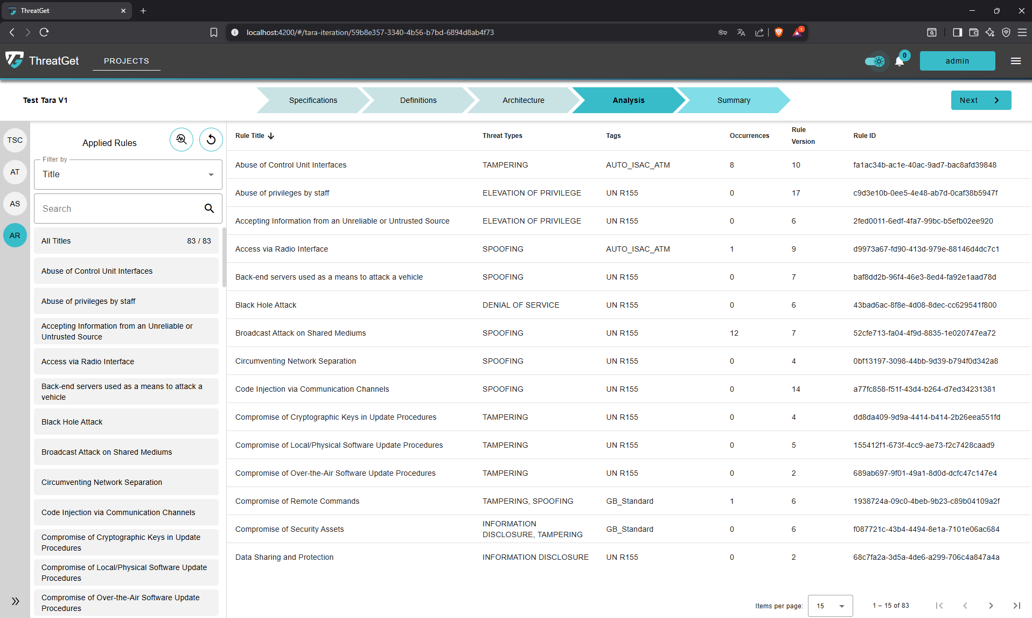Open the Items per page dropdown
The width and height of the screenshot is (1032, 618).
pos(829,606)
